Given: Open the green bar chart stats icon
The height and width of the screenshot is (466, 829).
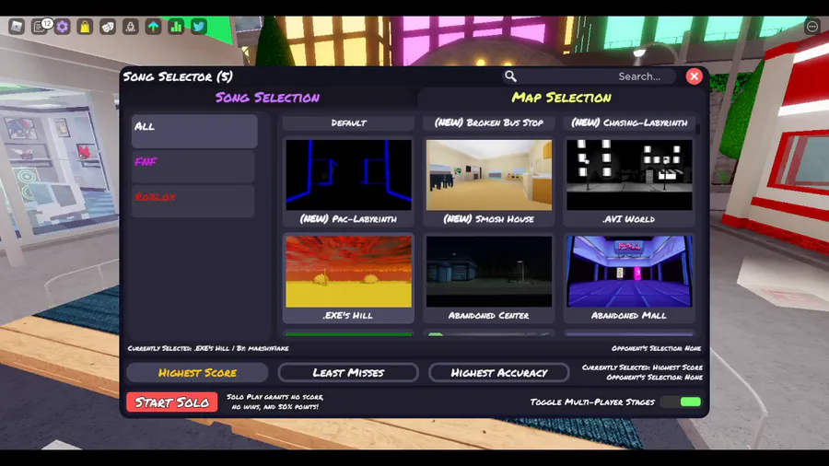Looking at the screenshot, I should tap(176, 27).
